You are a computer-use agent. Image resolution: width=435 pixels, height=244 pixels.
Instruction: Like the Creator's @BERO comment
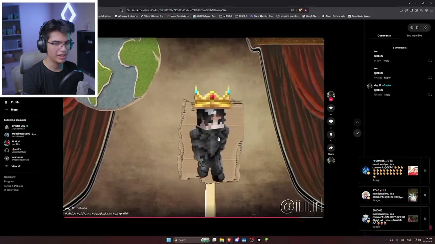[429, 95]
